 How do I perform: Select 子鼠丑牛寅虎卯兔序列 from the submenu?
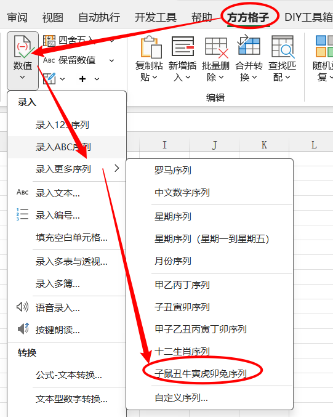[201, 374]
